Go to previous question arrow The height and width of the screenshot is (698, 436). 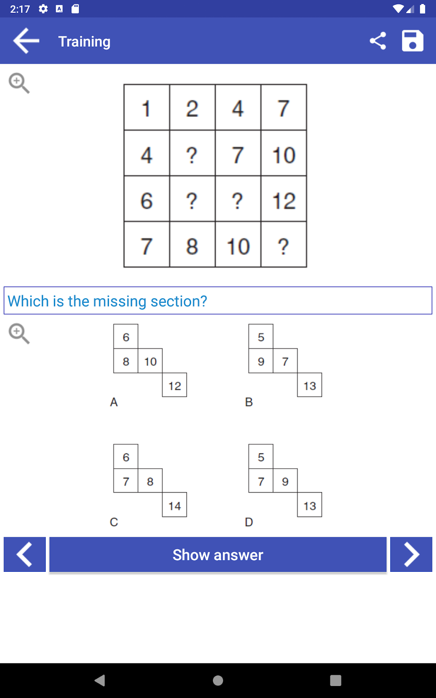point(25,554)
